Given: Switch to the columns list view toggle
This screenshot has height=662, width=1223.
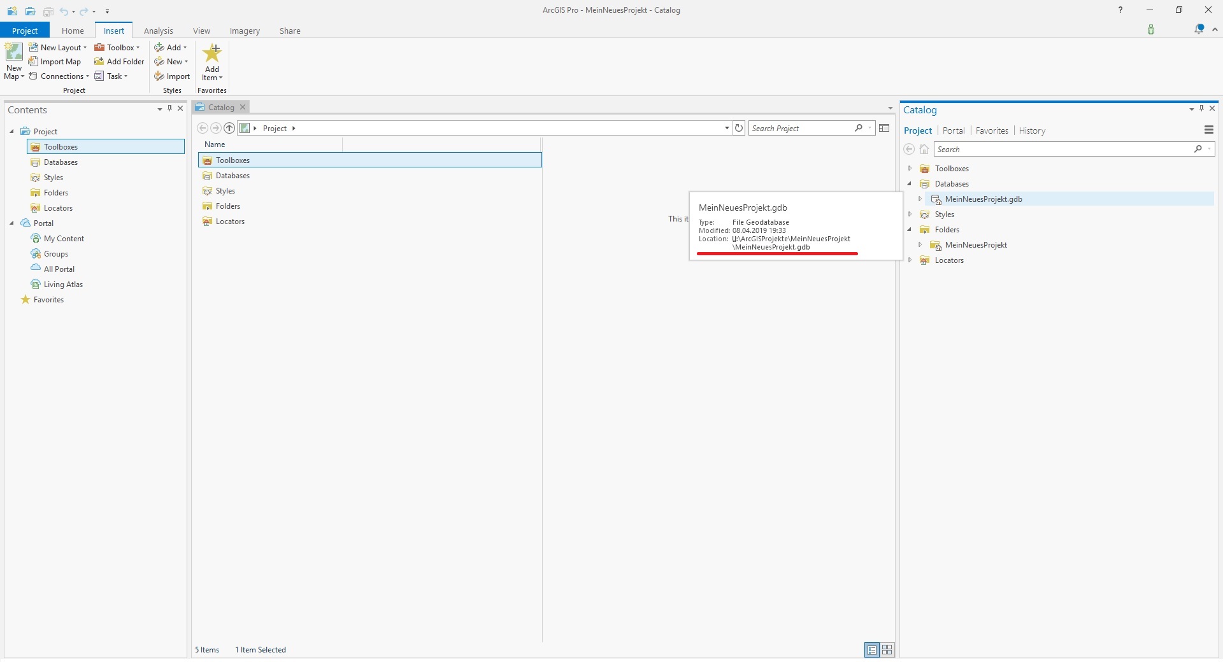Looking at the screenshot, I should [871, 650].
